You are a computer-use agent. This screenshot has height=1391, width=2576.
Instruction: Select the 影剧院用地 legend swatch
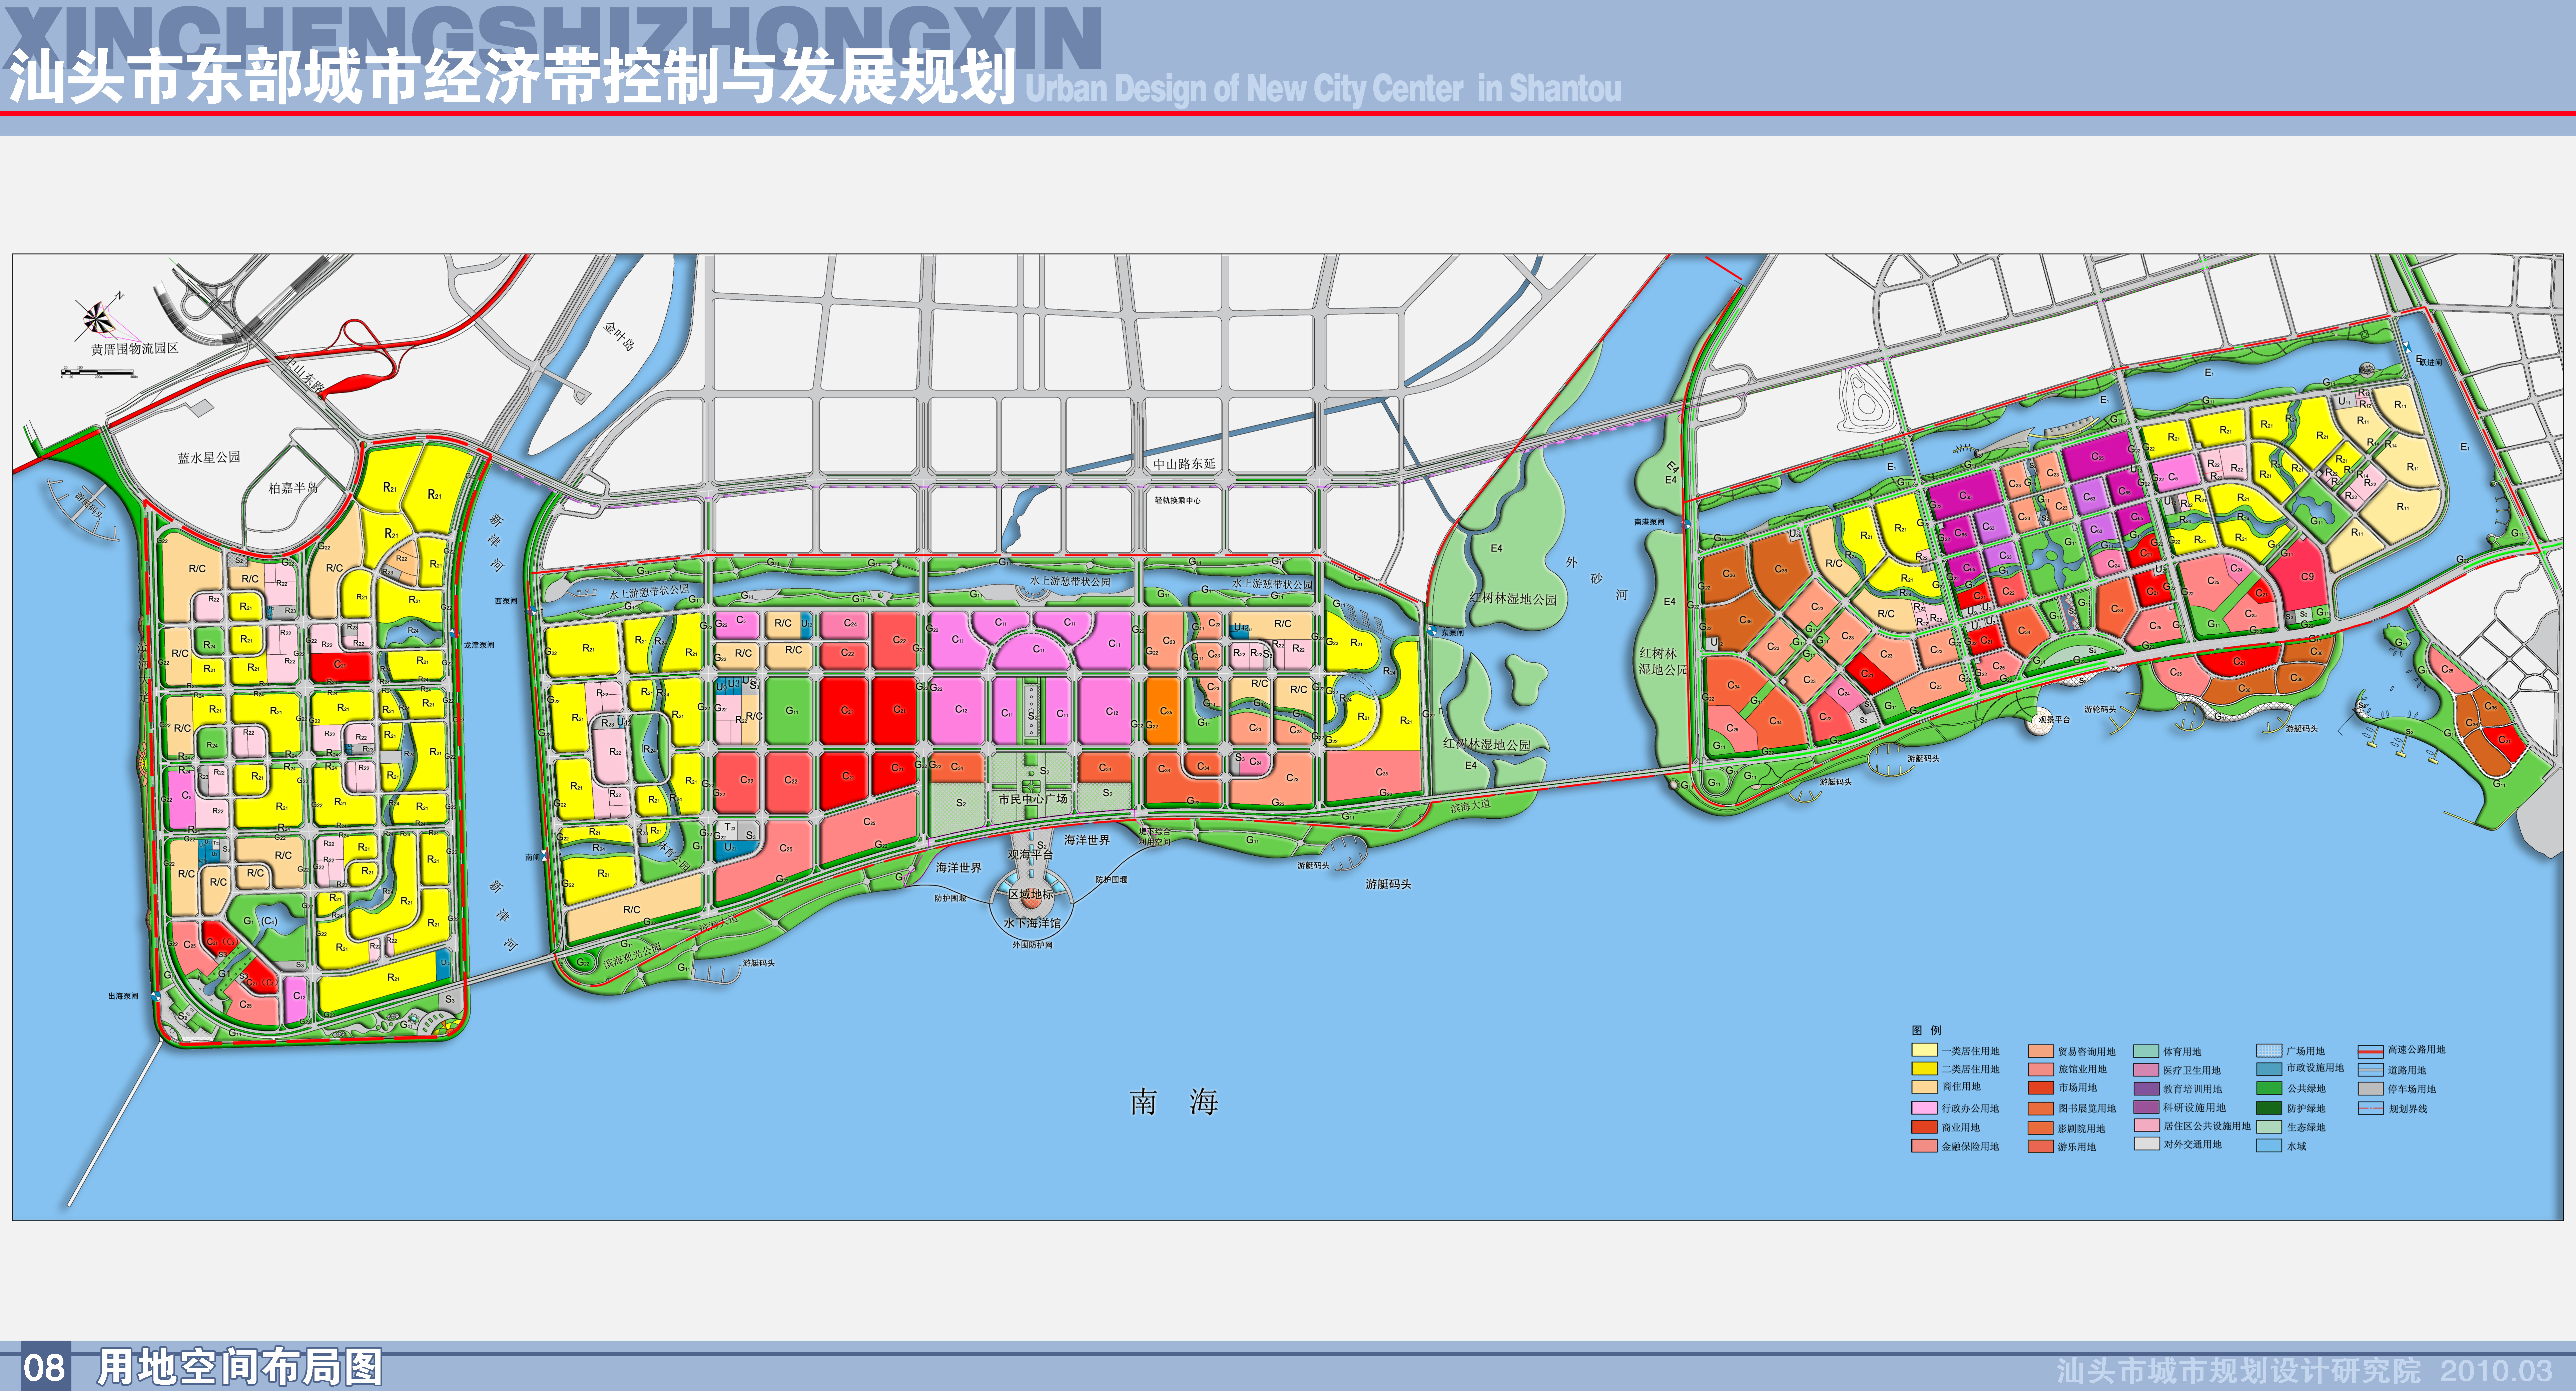click(2041, 1128)
